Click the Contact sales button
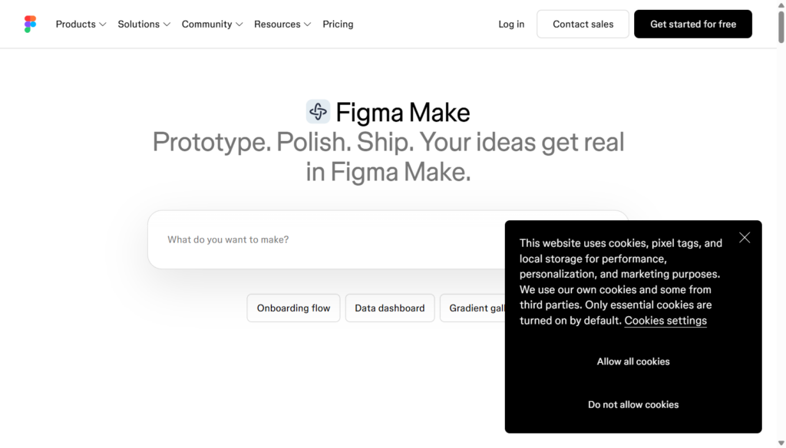This screenshot has width=786, height=448. 583,24
